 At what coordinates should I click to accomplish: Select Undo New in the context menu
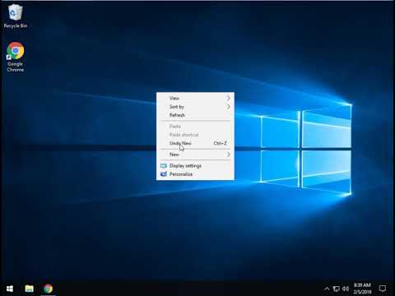click(x=195, y=143)
